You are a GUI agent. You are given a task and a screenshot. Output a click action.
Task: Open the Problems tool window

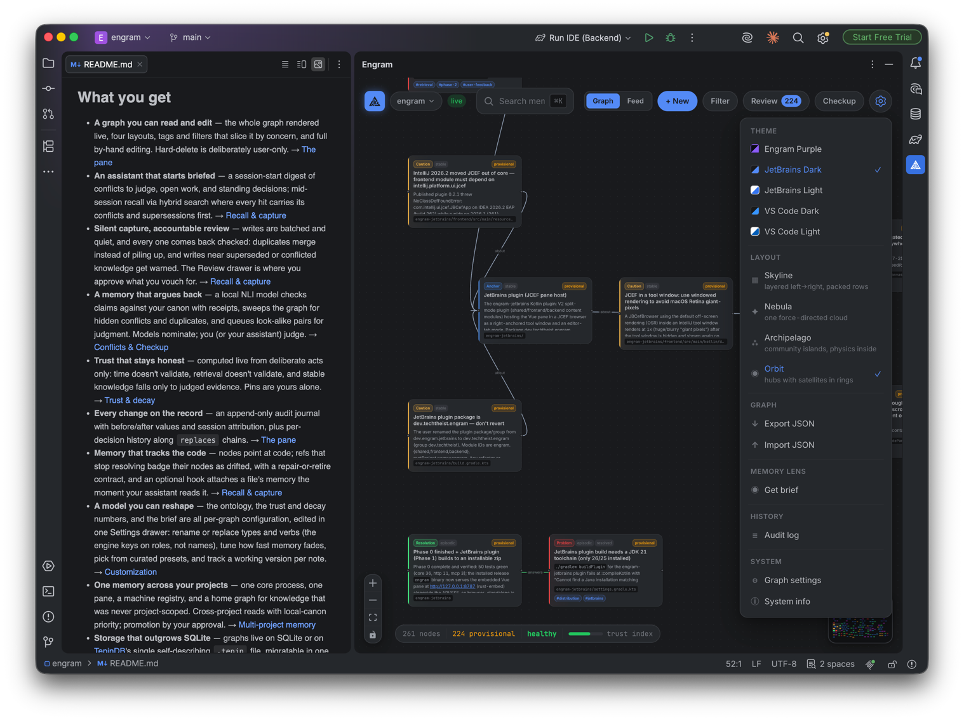(x=48, y=616)
